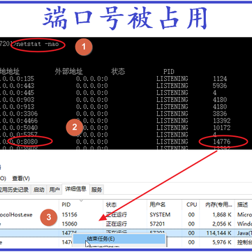Click PID 14776 in the console output
This screenshot has height=252, width=252.
tap(221, 141)
